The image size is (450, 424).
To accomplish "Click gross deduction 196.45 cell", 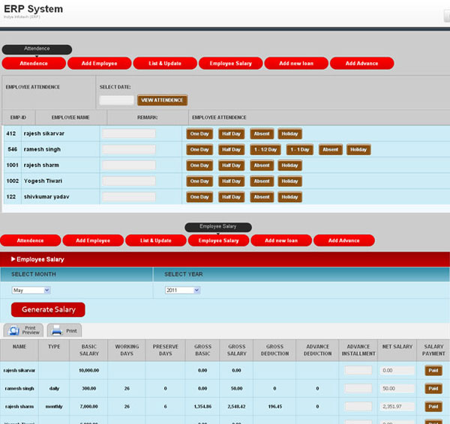I will pyautogui.click(x=275, y=407).
